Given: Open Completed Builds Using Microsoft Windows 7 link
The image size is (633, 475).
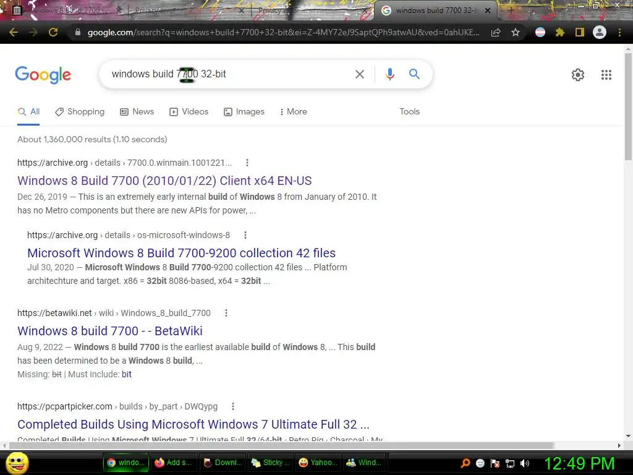Looking at the screenshot, I should (x=193, y=424).
